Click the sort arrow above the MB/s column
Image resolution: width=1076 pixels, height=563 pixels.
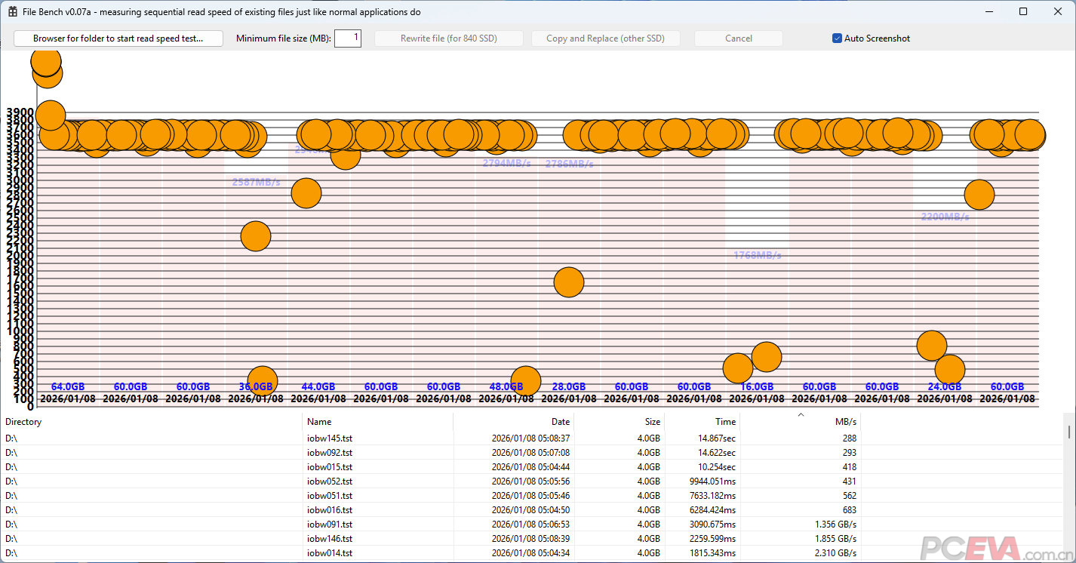(801, 414)
